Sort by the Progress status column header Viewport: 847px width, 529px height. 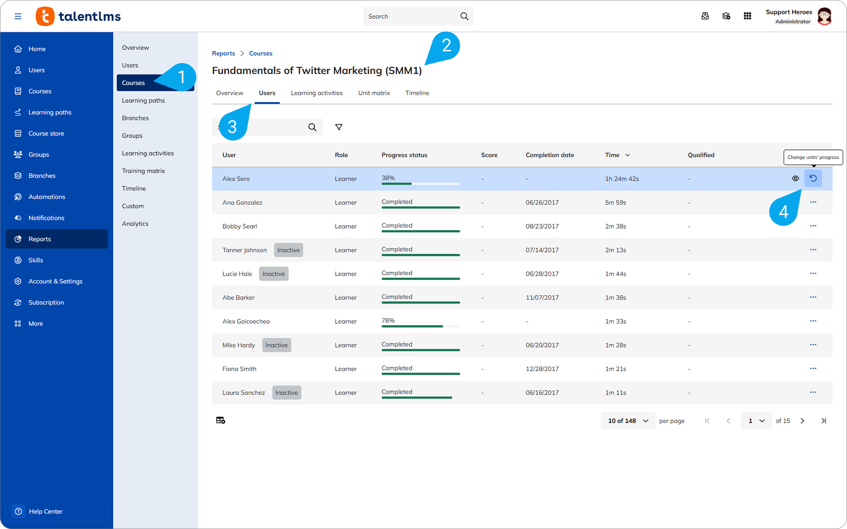click(404, 155)
